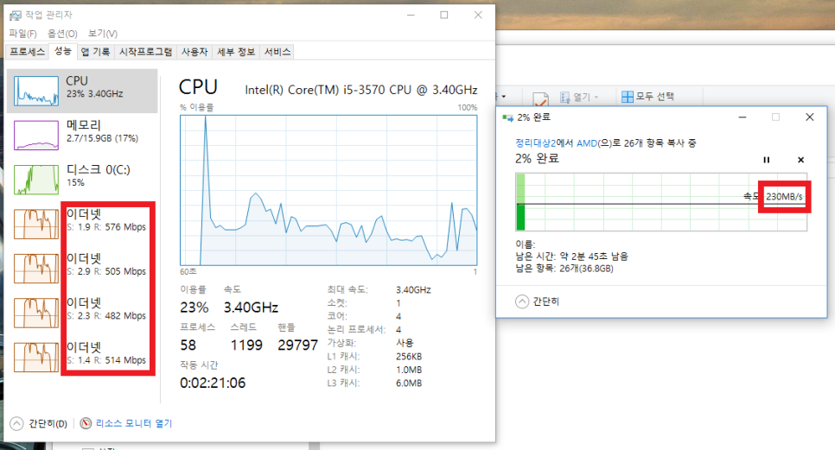Open the 리소스 모니터 열기 link

tap(134, 423)
